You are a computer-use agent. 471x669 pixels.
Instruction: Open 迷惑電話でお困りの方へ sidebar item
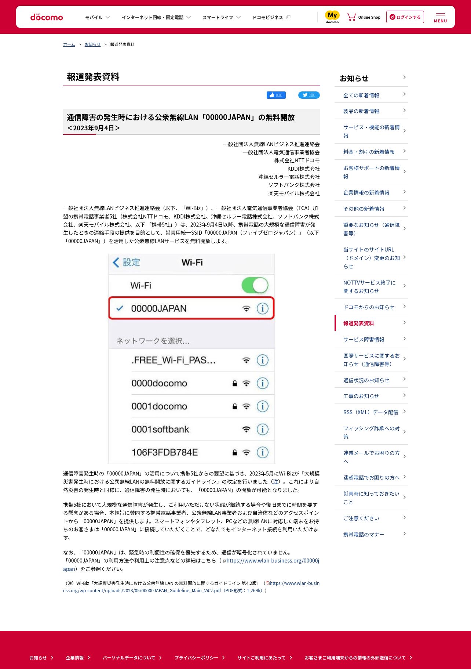[x=371, y=477]
